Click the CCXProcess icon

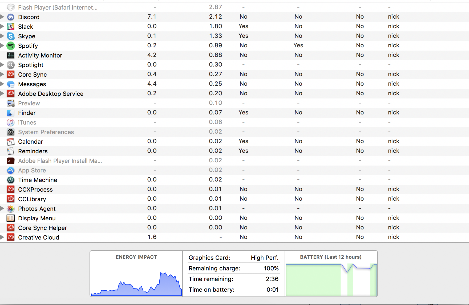coord(11,189)
